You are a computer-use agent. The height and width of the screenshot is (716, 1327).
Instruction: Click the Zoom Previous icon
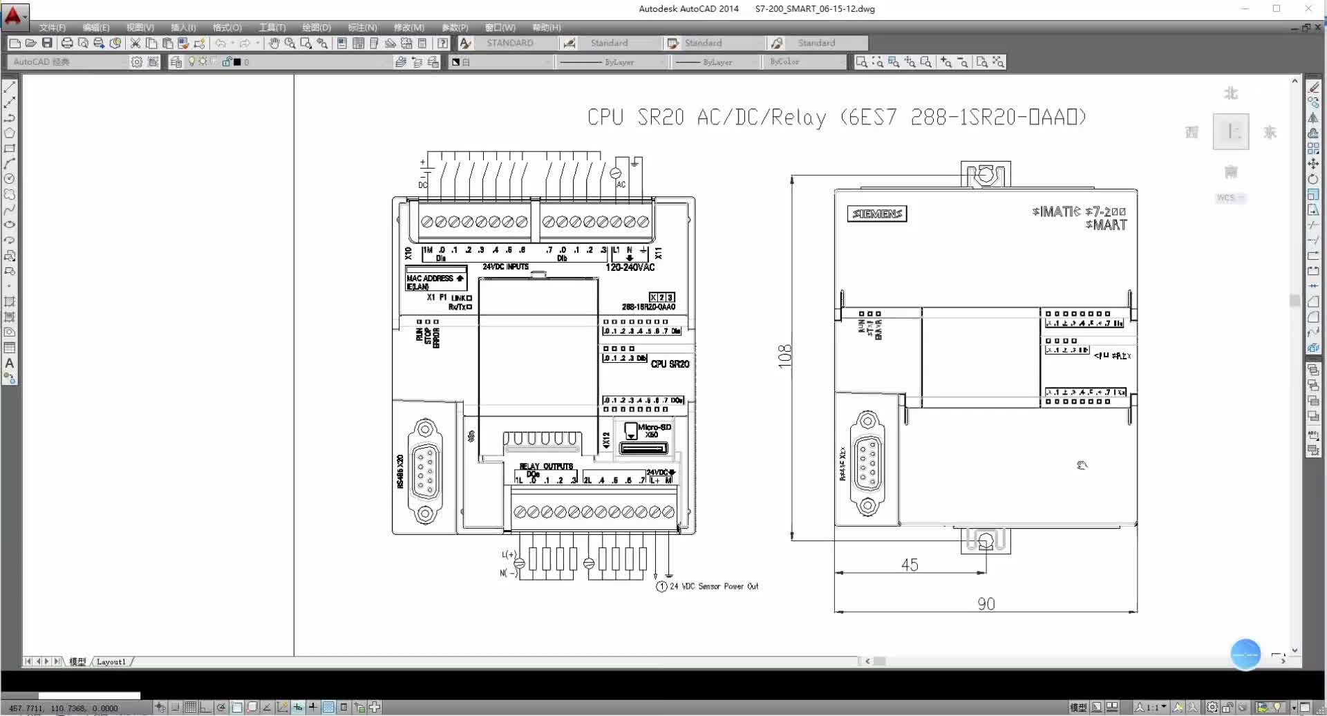[322, 43]
